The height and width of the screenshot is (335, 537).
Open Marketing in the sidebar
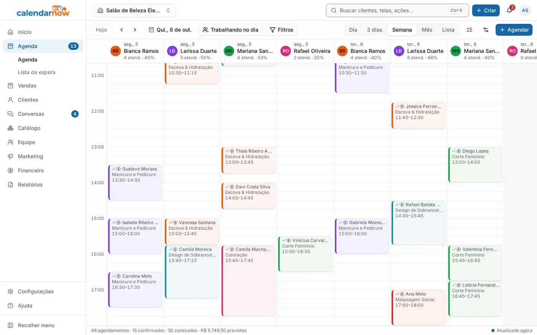[x=43, y=156]
